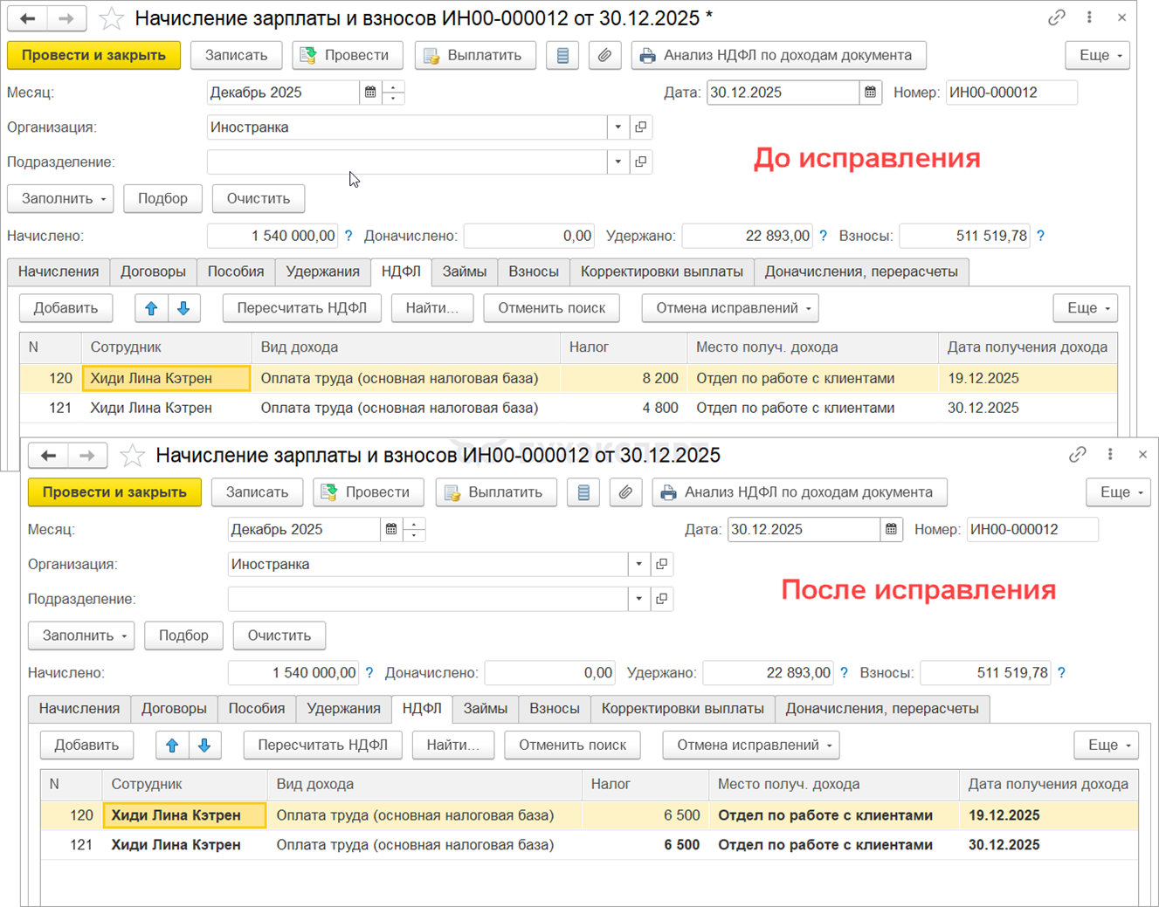Click the back arrow in the "До исправления" window
This screenshot has height=907, width=1159.
click(x=28, y=18)
